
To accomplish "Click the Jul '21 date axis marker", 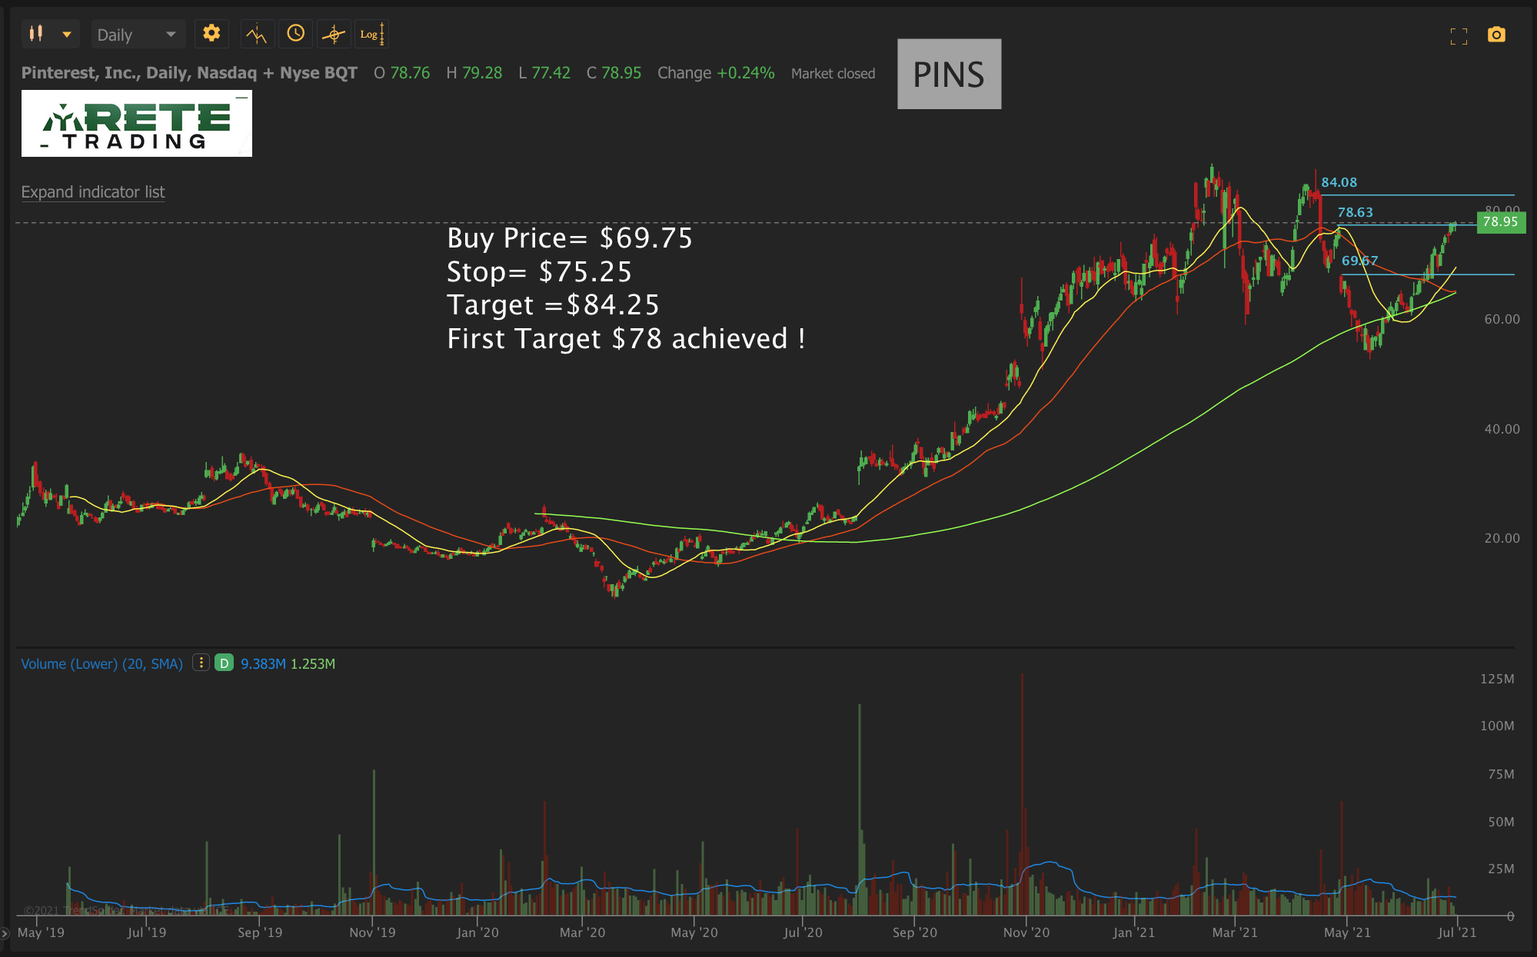I will coord(1457,932).
